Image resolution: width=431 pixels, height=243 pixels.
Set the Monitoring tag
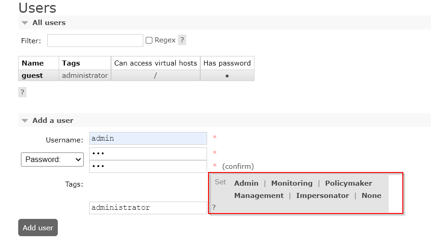pos(292,183)
